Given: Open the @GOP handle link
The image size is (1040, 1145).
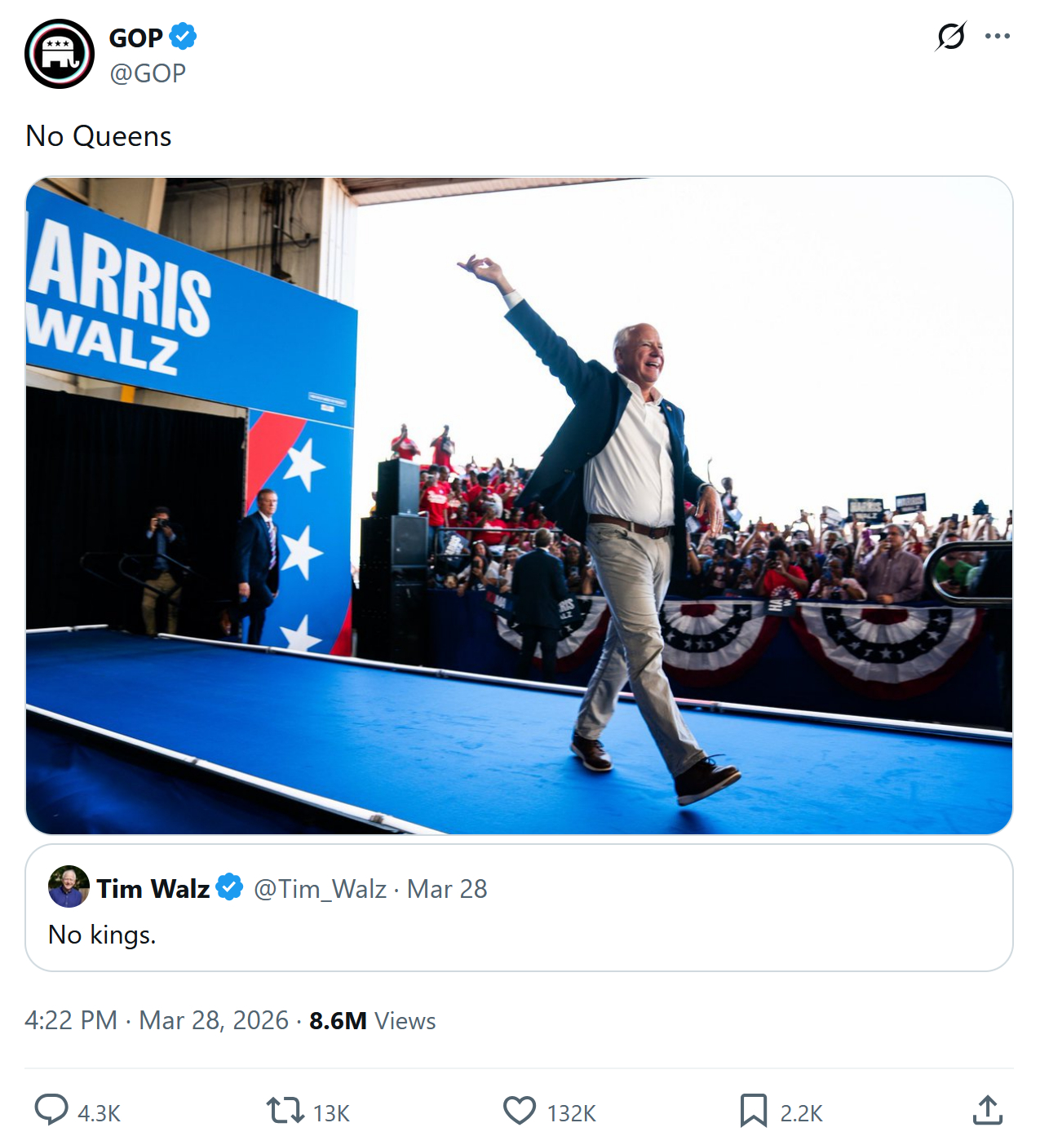Looking at the screenshot, I should coord(148,73).
